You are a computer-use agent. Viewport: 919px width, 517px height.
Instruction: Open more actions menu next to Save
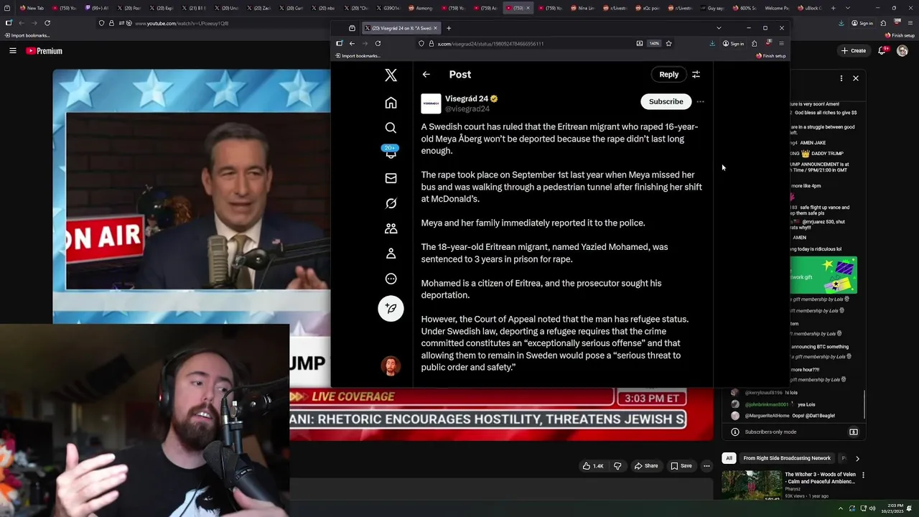pos(706,466)
